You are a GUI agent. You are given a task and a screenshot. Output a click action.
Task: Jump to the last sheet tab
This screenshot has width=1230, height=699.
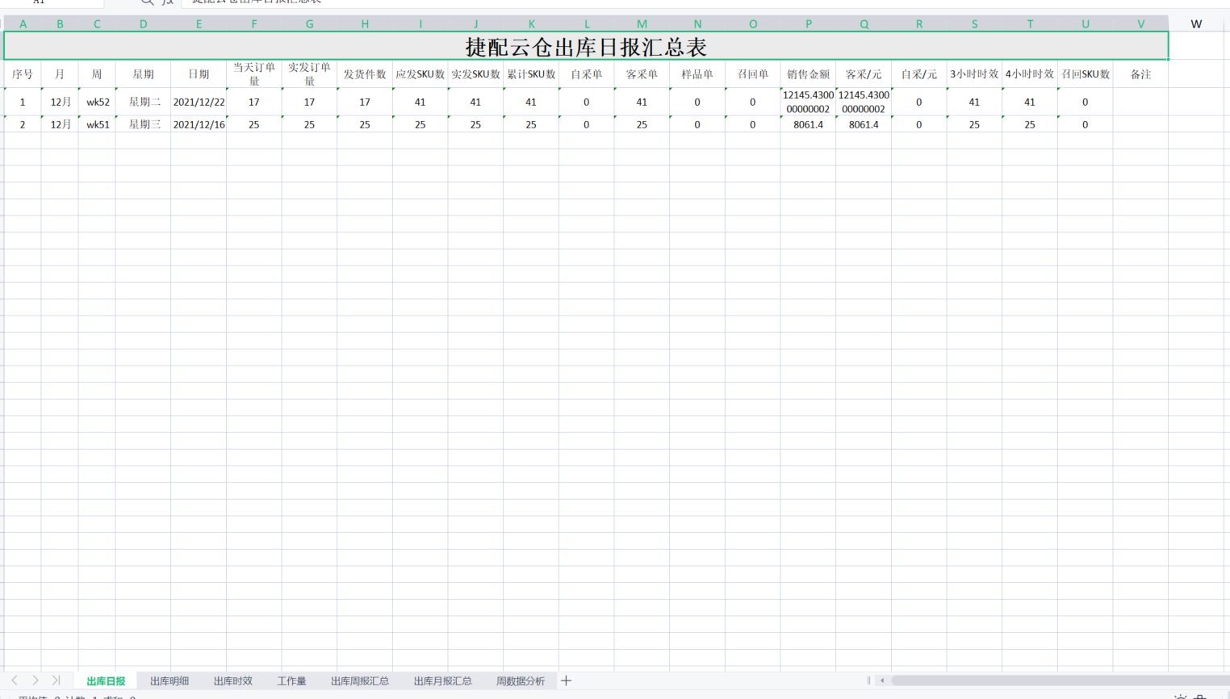56,680
